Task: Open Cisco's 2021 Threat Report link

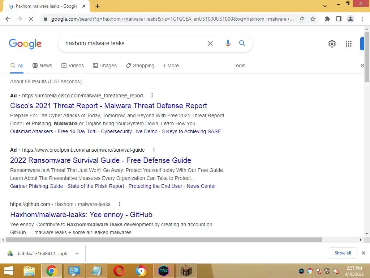Action: [x=108, y=106]
